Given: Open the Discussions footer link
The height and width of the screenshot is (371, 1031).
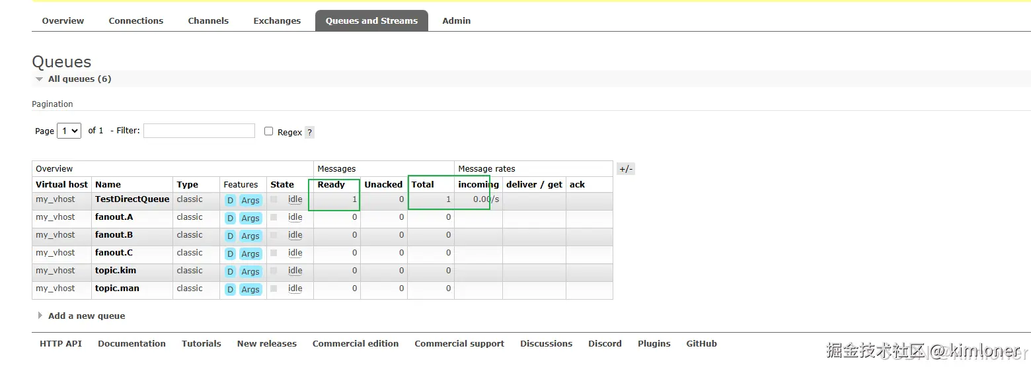Looking at the screenshot, I should click(x=546, y=343).
